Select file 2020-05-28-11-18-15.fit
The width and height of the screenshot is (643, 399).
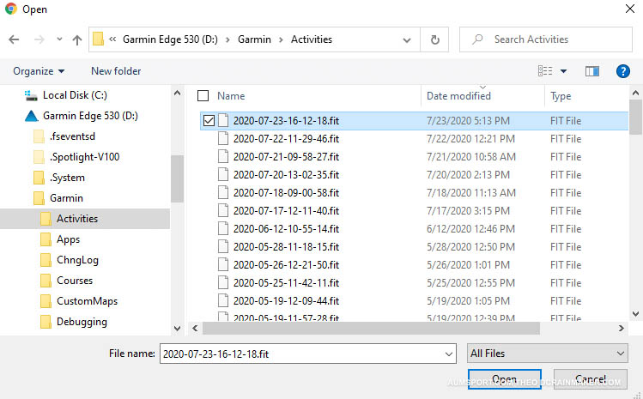(x=286, y=247)
